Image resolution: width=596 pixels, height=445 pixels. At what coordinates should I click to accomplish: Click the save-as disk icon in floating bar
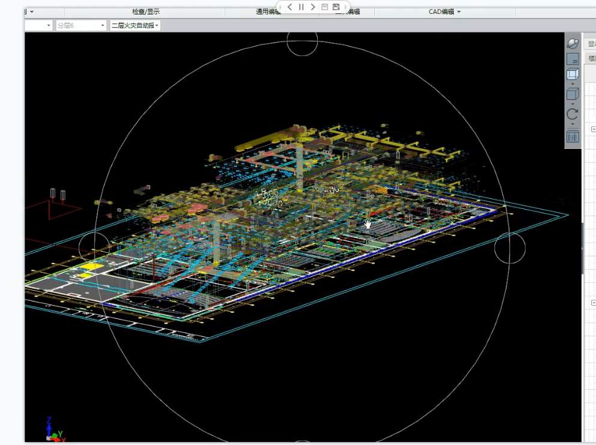pos(336,7)
